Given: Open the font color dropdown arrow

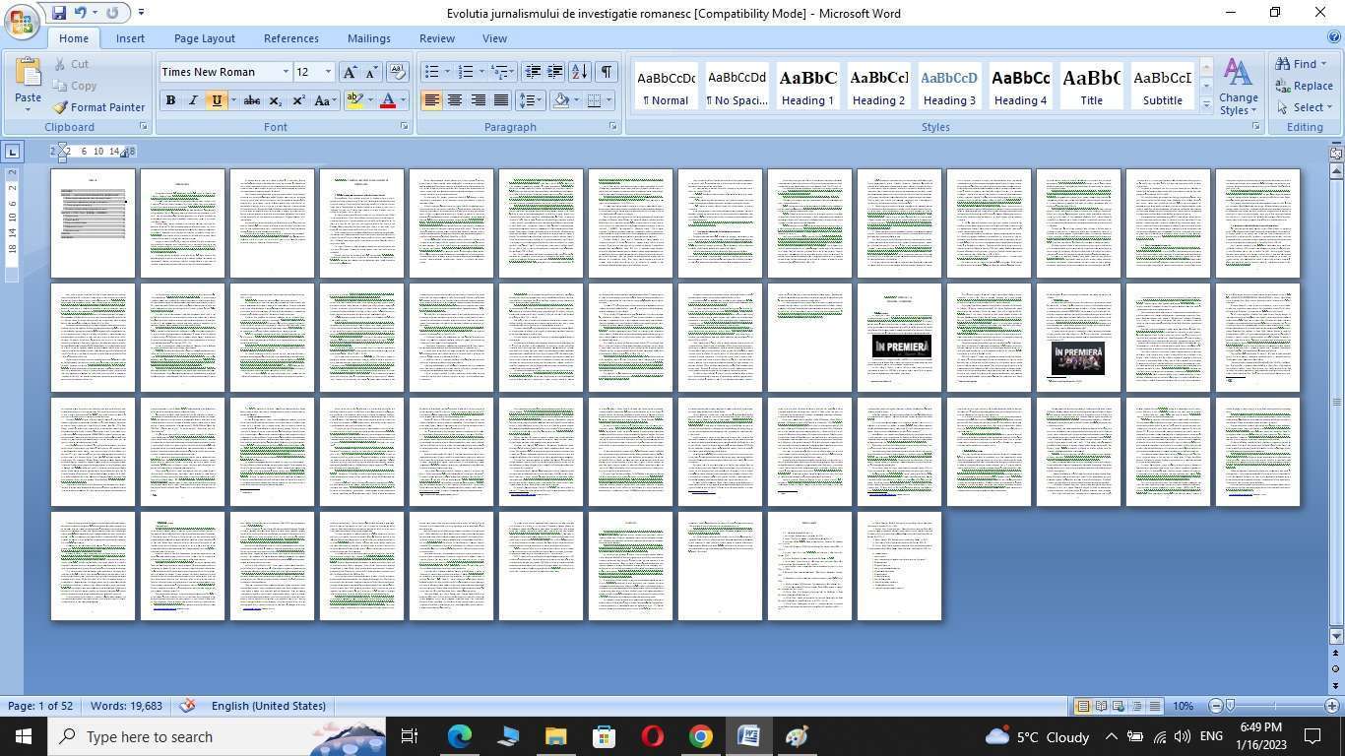Looking at the screenshot, I should pyautogui.click(x=403, y=100).
